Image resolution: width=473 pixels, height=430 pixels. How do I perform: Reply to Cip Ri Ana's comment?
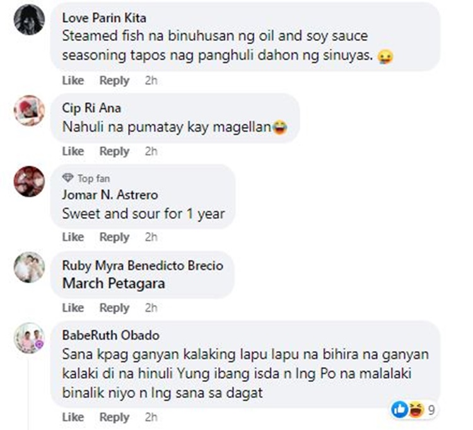click(x=114, y=151)
